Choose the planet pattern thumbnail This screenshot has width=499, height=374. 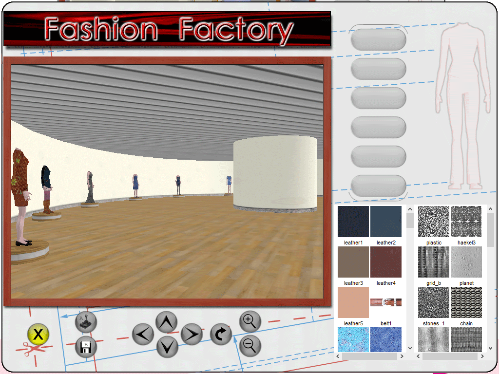point(466,262)
